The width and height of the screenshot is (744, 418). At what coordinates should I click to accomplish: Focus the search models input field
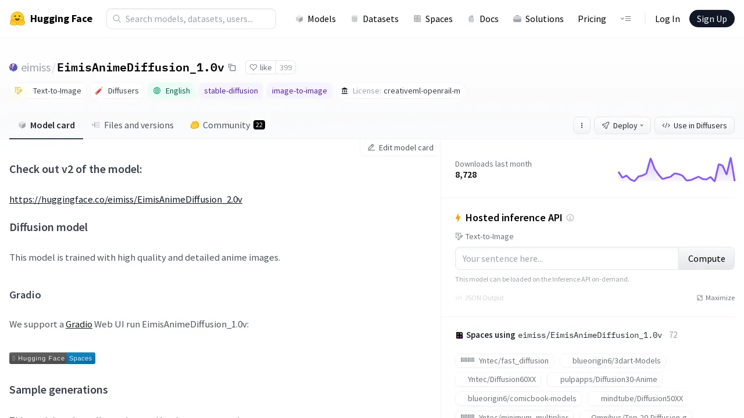191,19
